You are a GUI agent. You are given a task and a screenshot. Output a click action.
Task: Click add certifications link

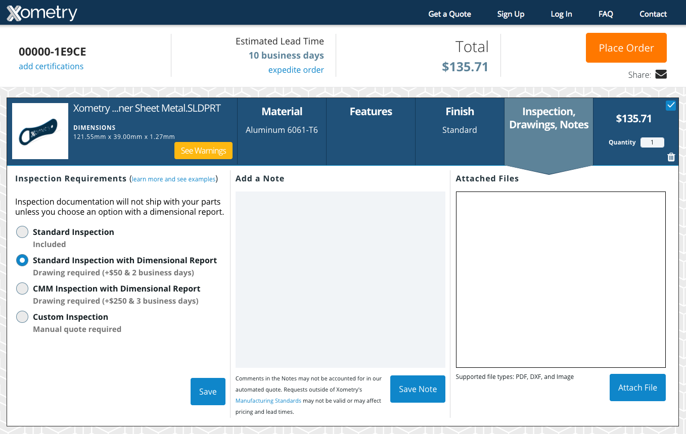51,66
